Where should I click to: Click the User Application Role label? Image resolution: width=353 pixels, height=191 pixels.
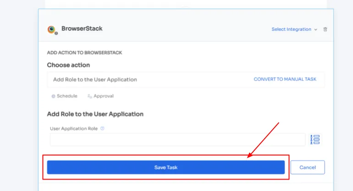[x=74, y=128]
